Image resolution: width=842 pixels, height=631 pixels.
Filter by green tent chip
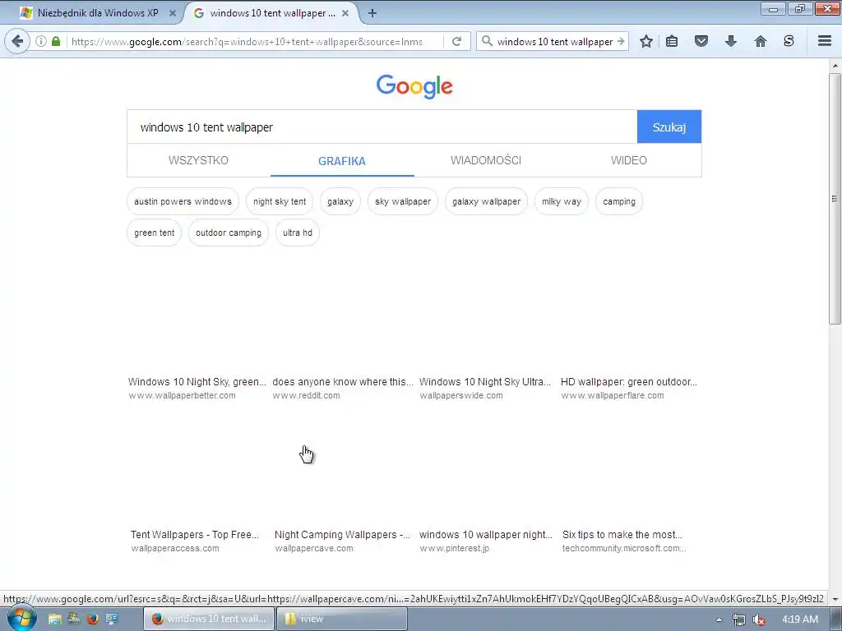pos(154,233)
